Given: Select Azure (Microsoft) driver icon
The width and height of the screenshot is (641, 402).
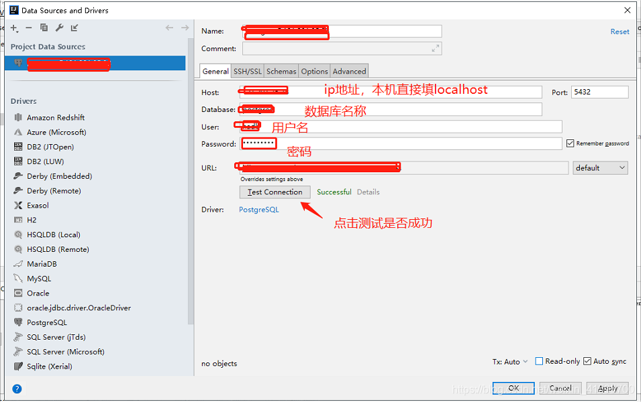Looking at the screenshot, I should [18, 132].
